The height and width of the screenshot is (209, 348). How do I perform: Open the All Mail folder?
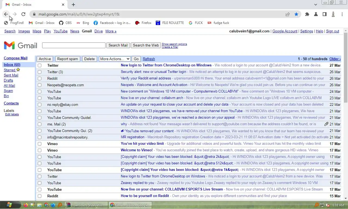tap(10, 85)
